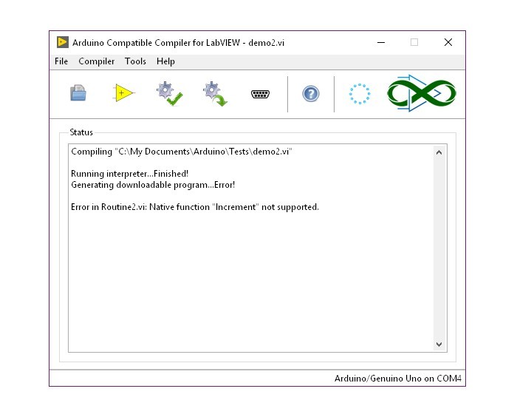Open the Compiler menu

[96, 61]
